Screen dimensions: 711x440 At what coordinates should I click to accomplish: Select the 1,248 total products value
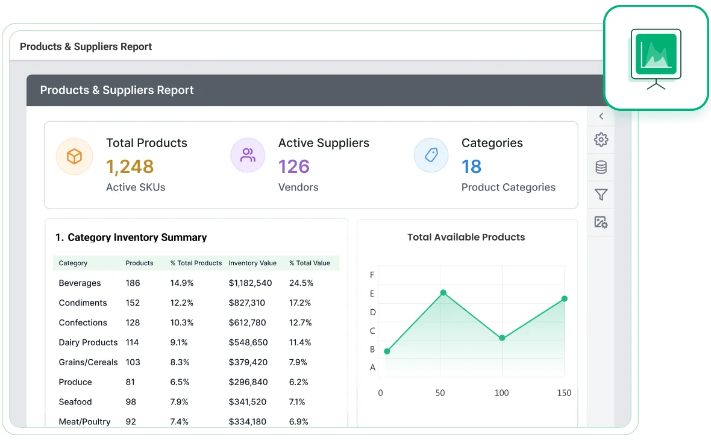click(x=130, y=167)
